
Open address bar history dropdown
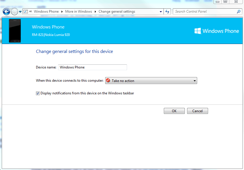(x=161, y=12)
